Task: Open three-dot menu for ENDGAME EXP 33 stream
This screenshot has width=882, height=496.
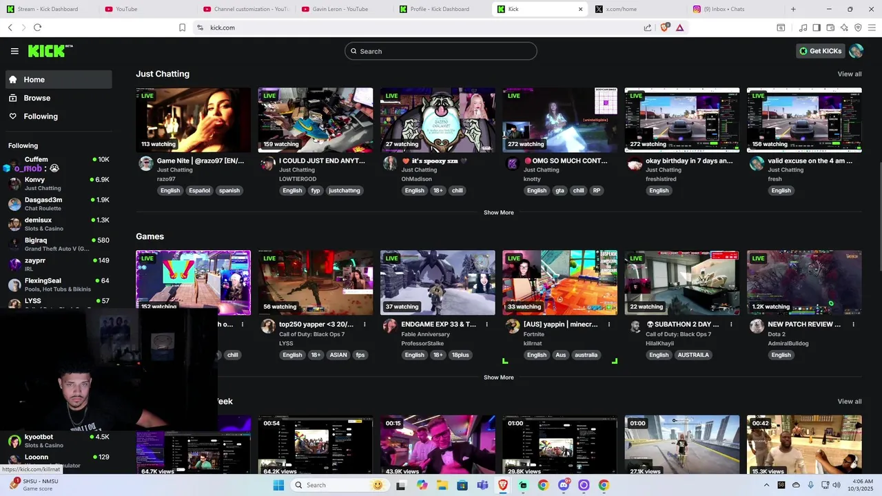Action: click(x=486, y=324)
